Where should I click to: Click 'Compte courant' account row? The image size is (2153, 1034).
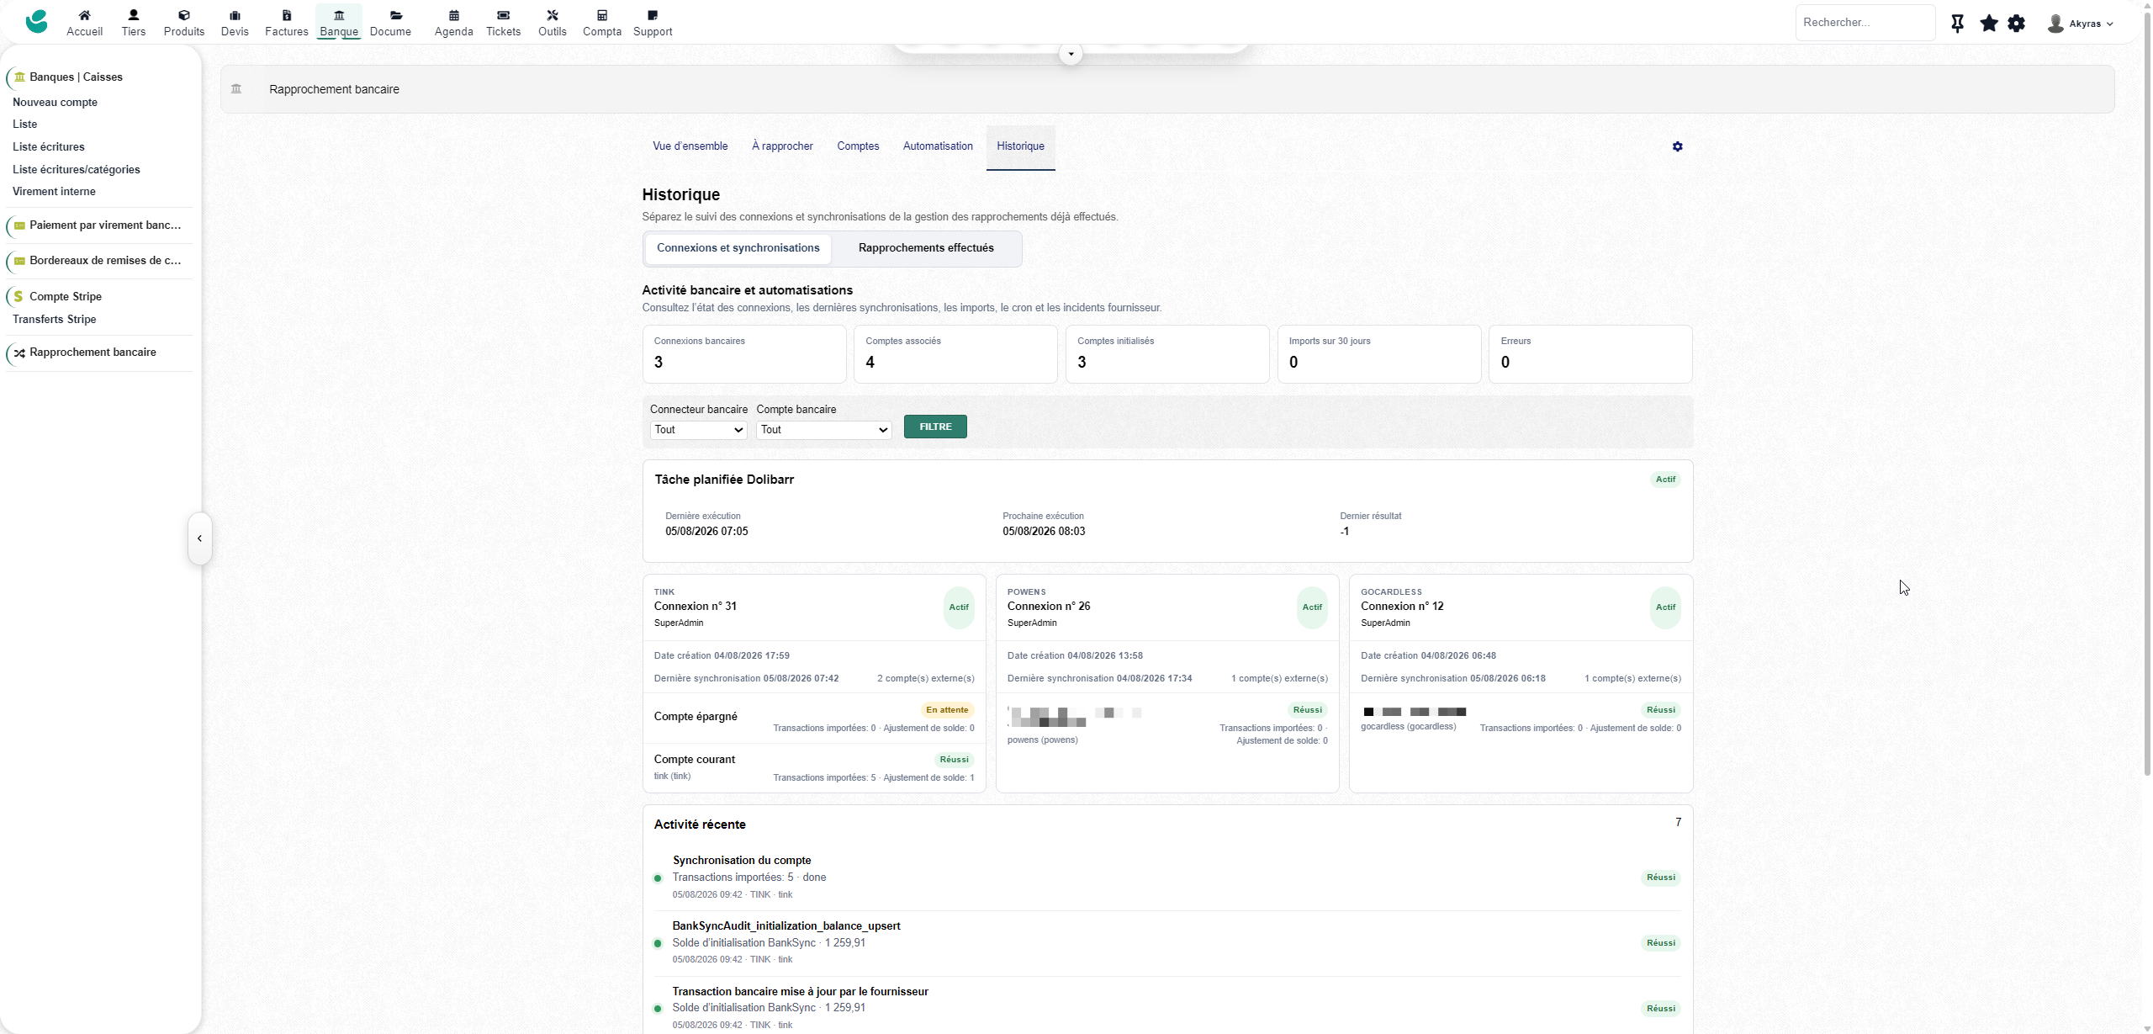click(814, 767)
